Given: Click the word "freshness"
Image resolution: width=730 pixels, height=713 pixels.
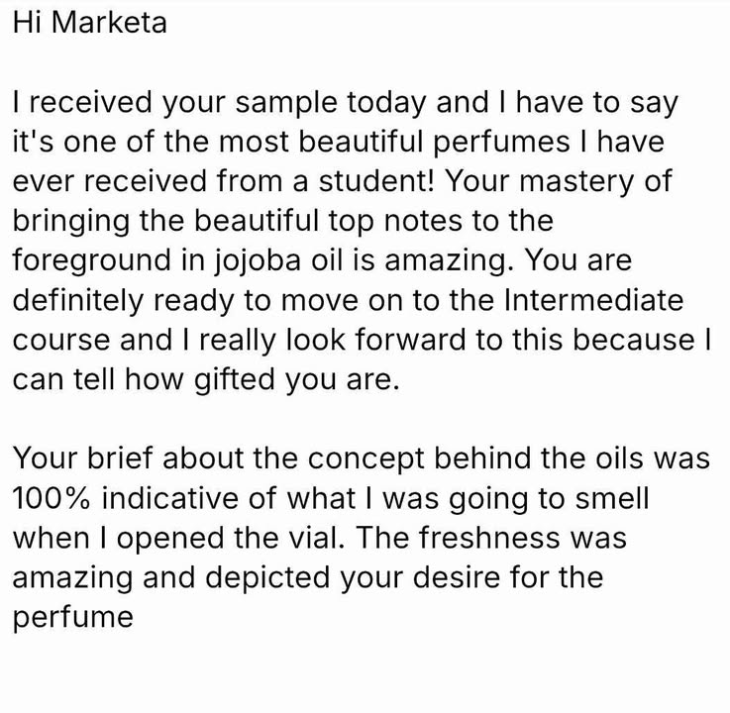Looking at the screenshot, I should (x=489, y=538).
